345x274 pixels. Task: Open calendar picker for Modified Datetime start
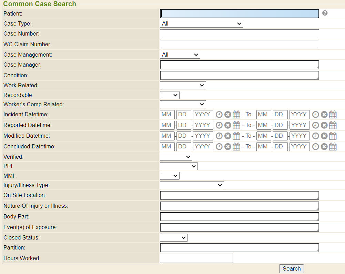tap(236, 136)
